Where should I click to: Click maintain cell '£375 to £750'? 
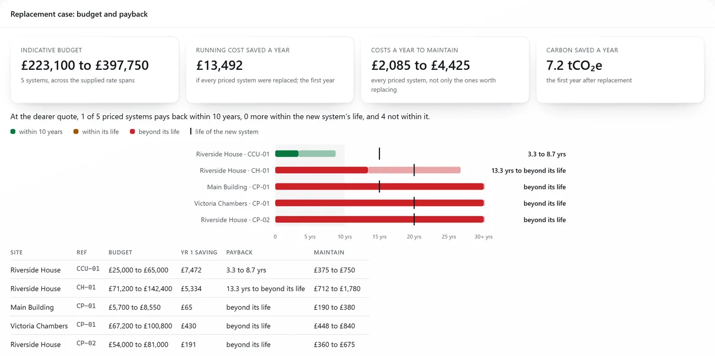(334, 270)
